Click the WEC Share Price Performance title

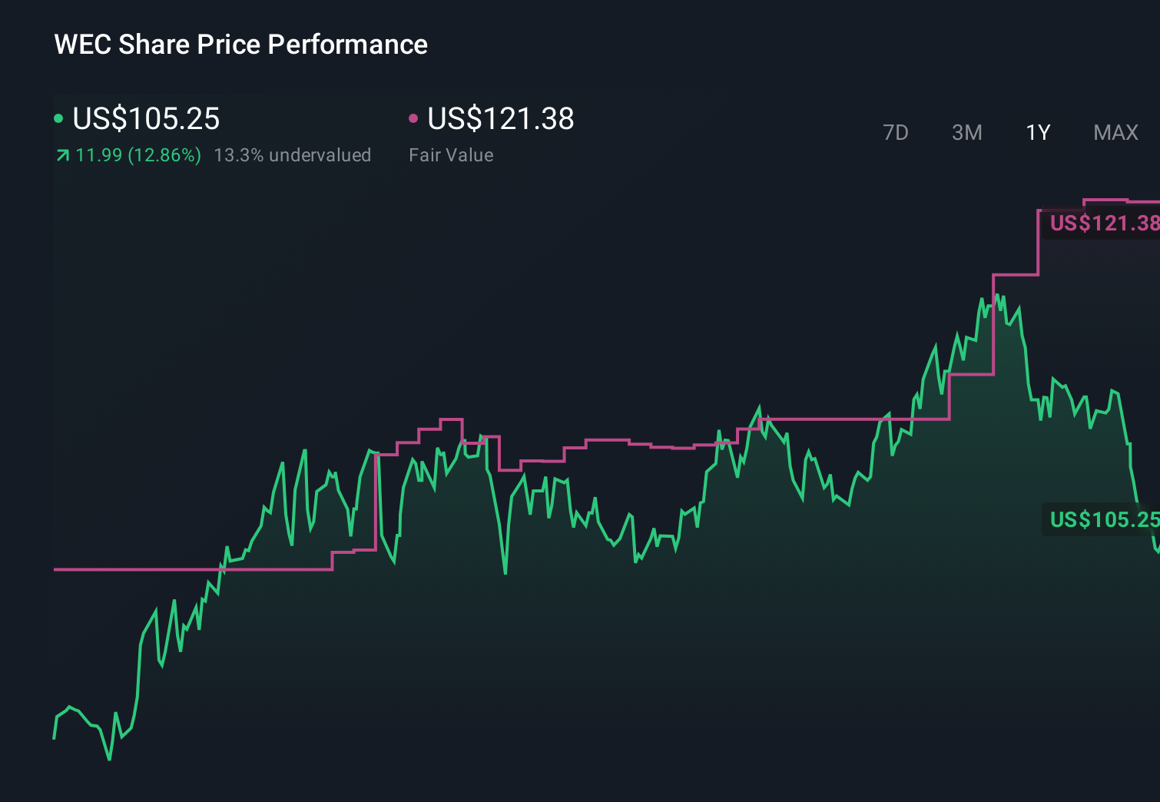coord(240,45)
